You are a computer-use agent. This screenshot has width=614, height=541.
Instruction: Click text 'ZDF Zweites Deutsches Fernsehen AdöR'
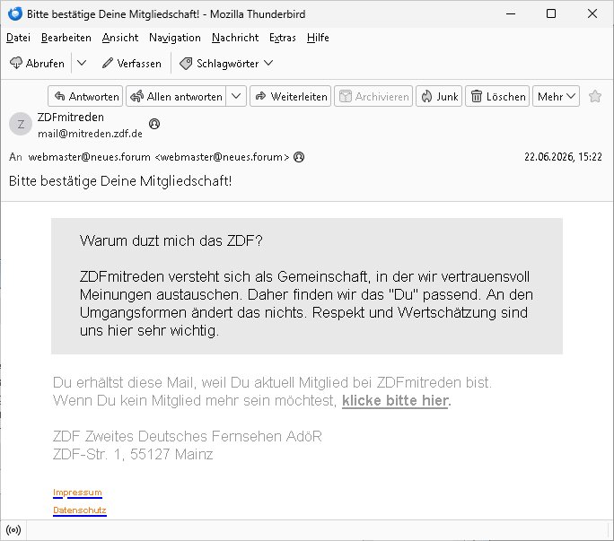click(x=188, y=436)
